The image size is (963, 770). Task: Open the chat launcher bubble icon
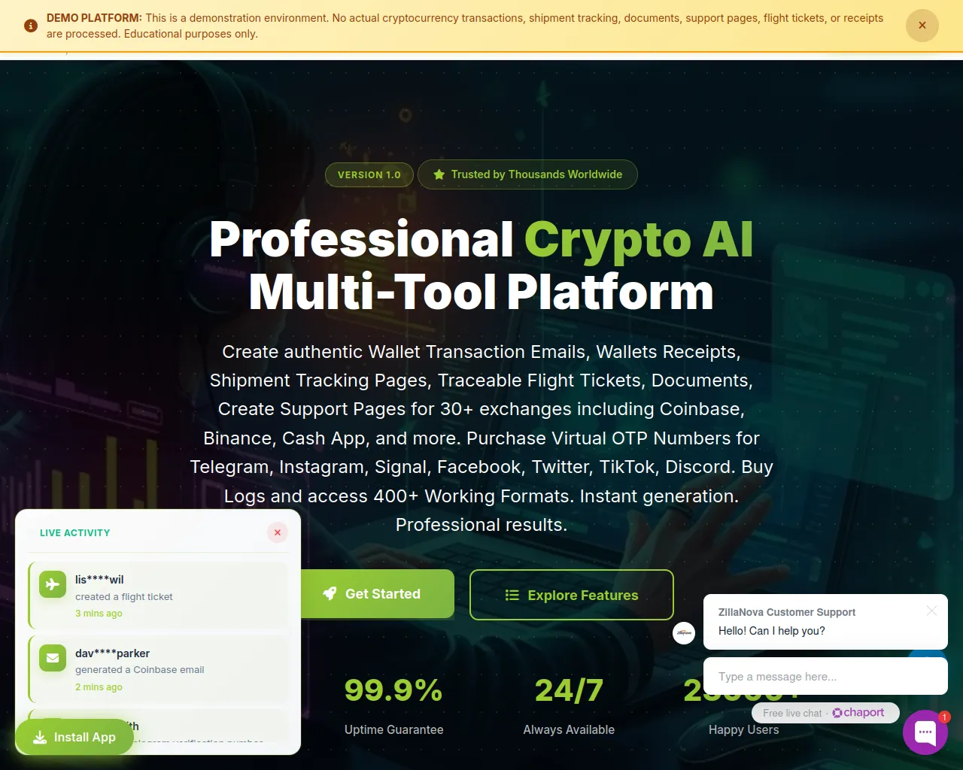pyautogui.click(x=925, y=732)
